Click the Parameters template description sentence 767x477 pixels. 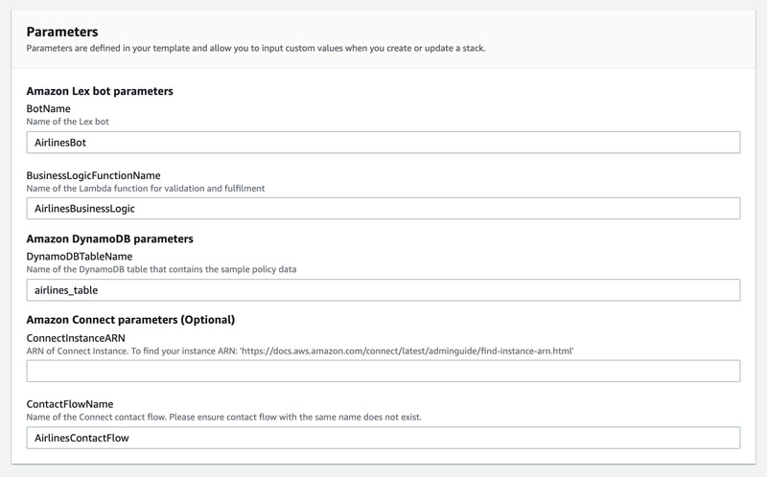click(x=256, y=49)
